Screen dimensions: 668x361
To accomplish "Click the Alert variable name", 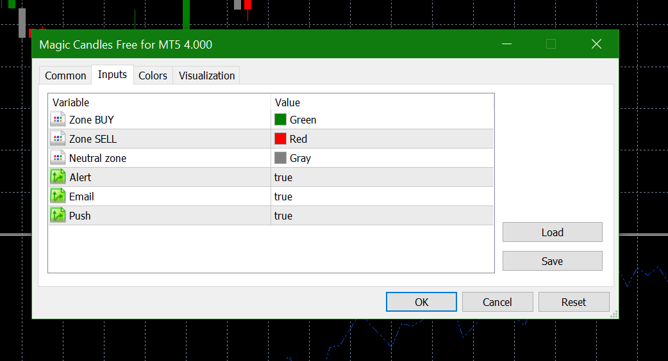I will coord(80,177).
